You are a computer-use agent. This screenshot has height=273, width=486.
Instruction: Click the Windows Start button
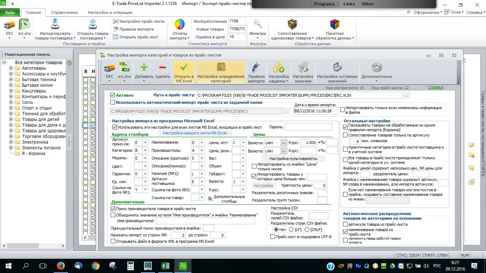click(8, 266)
